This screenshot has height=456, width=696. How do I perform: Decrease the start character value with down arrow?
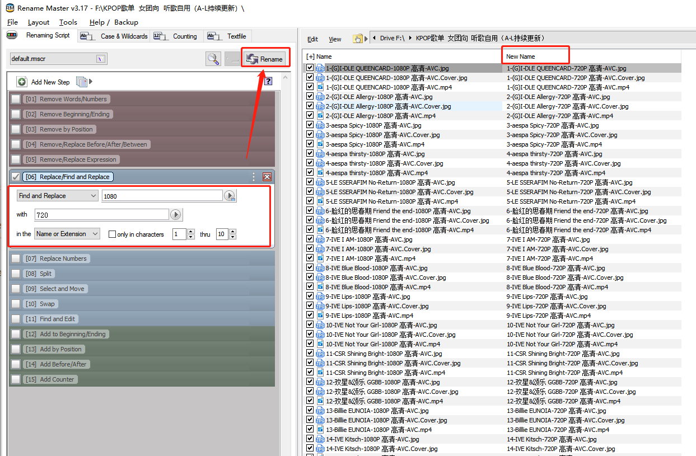coord(190,237)
